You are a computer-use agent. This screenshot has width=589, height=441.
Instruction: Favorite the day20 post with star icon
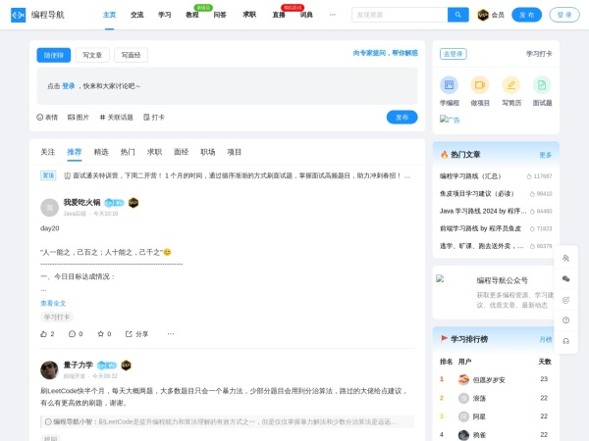coord(101,334)
